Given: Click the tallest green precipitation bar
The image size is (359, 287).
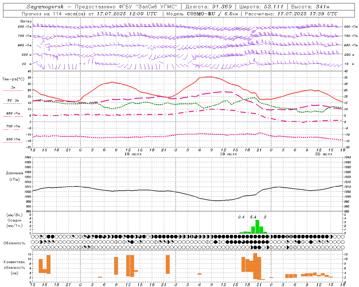Looking at the screenshot, I should pyautogui.click(x=257, y=226).
